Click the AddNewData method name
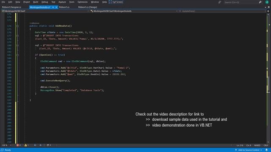 click(62, 26)
